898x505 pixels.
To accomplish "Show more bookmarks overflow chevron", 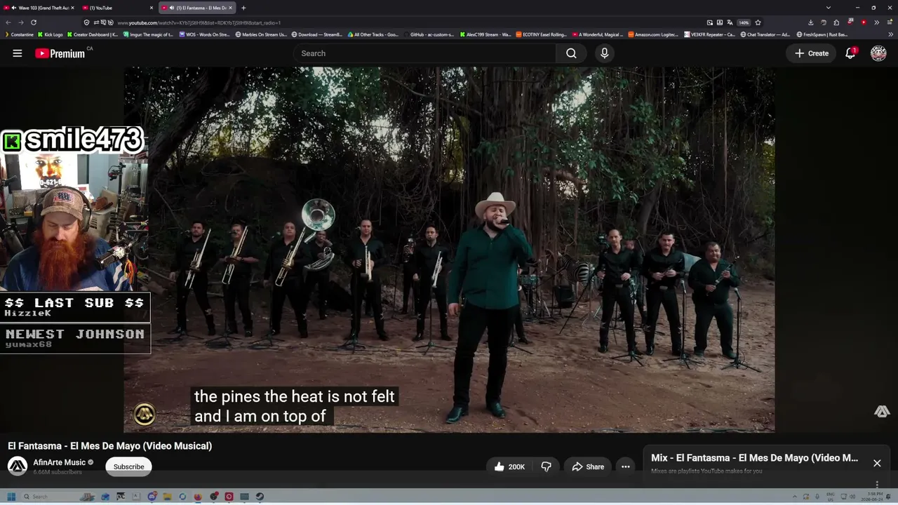I will tap(891, 34).
